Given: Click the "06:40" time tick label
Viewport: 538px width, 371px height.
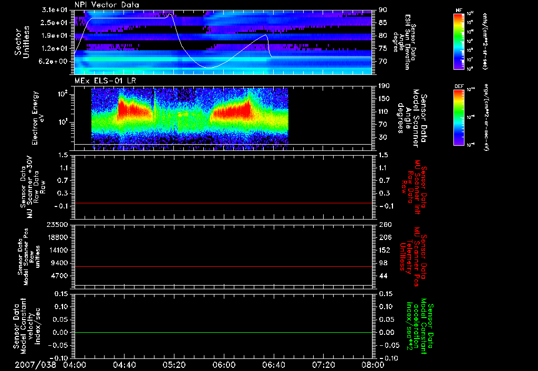Looking at the screenshot, I should point(273,365).
